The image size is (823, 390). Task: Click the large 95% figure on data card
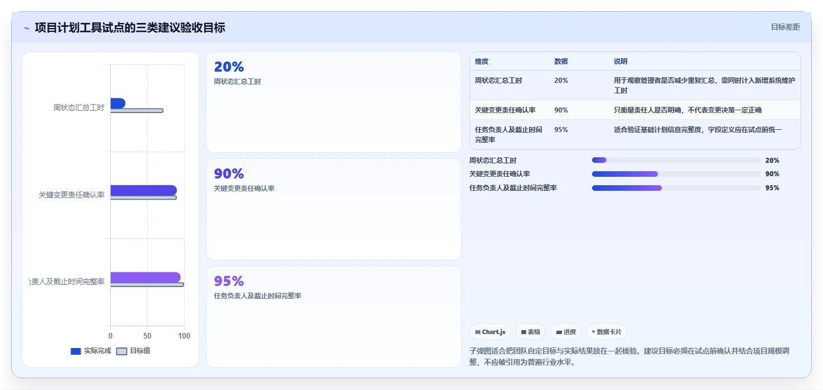coord(229,281)
